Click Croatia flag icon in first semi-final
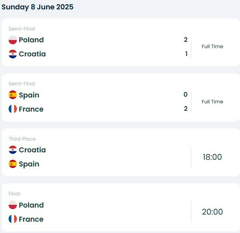 (13, 54)
